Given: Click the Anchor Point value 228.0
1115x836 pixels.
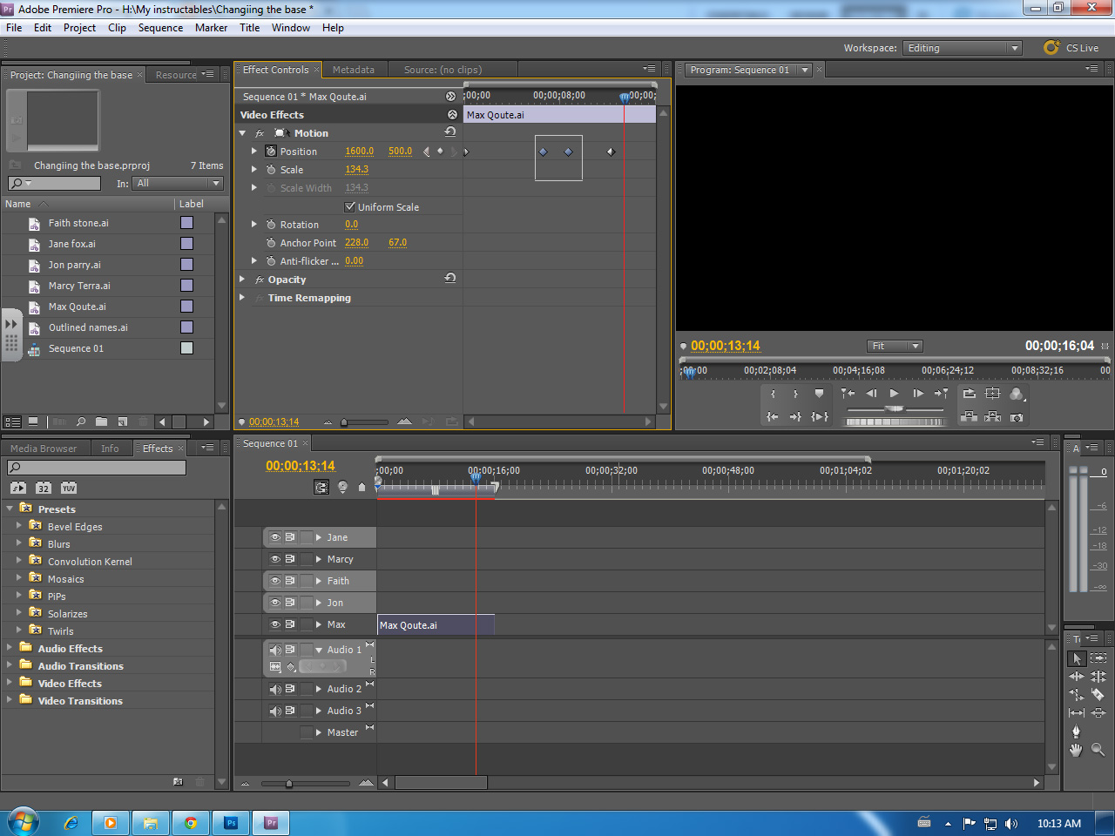Looking at the screenshot, I should click(356, 243).
